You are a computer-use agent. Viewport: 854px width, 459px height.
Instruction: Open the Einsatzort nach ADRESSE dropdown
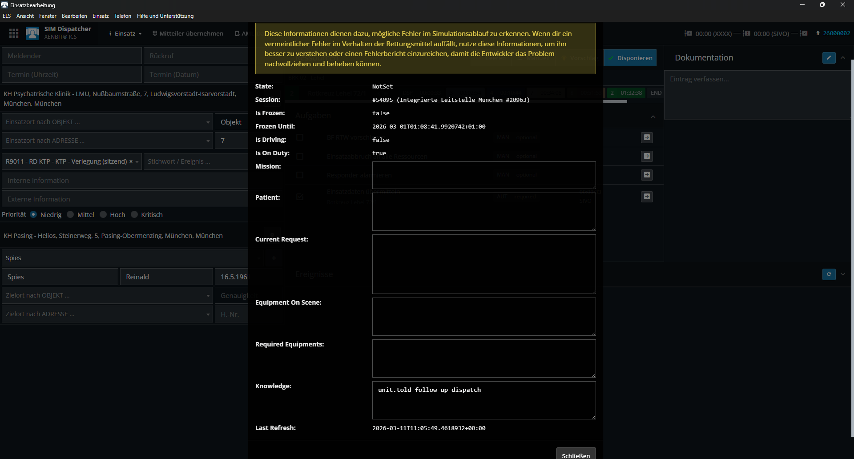click(208, 141)
